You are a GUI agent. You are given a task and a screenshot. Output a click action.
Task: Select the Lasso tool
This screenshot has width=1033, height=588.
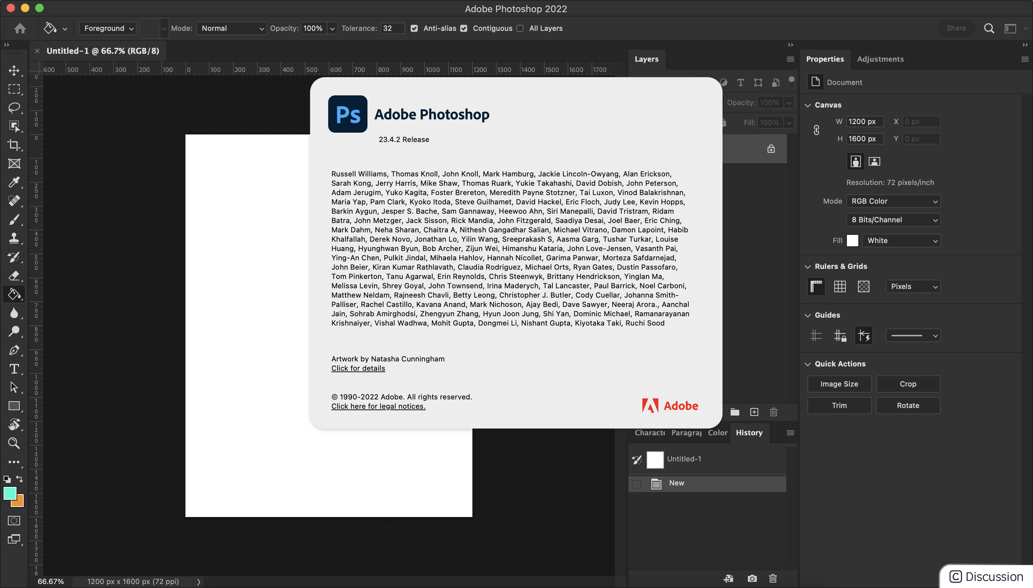(x=14, y=108)
